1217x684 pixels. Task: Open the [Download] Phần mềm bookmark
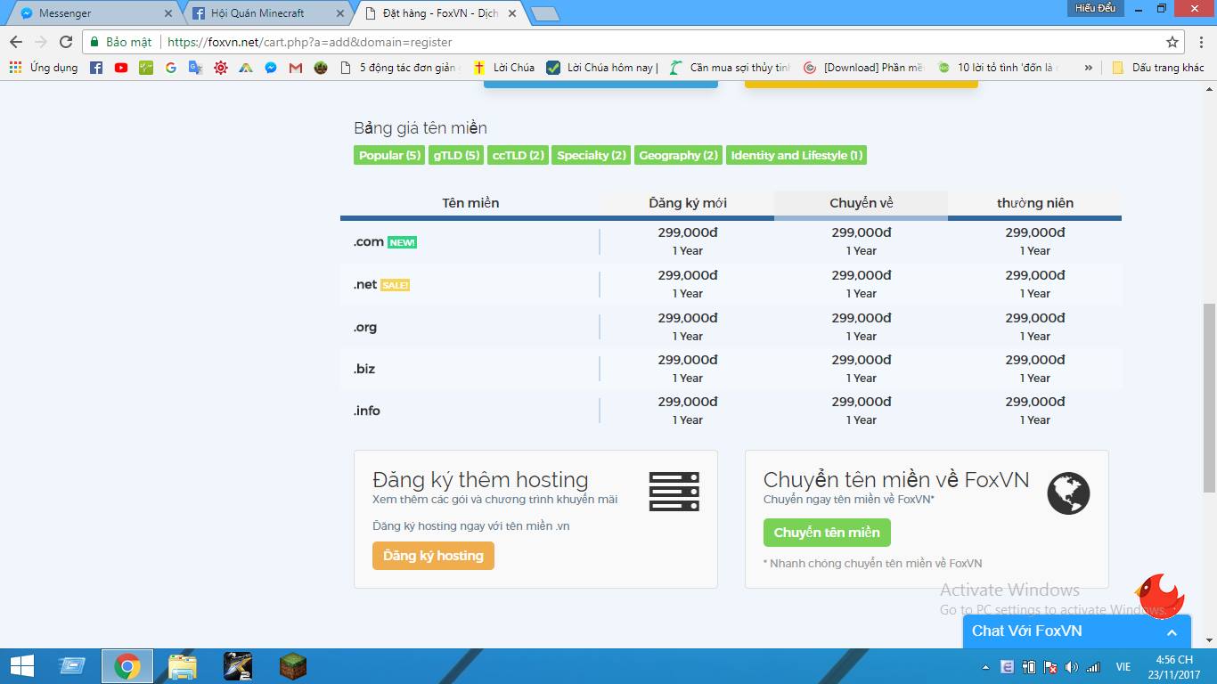pyautogui.click(x=864, y=68)
